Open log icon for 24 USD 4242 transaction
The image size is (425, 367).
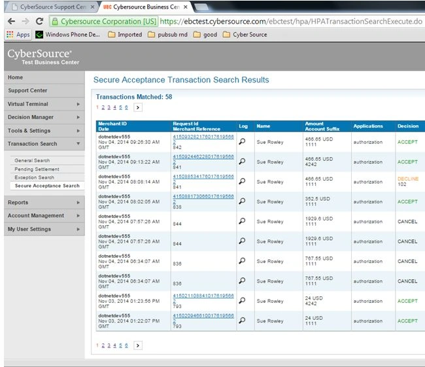[242, 301]
